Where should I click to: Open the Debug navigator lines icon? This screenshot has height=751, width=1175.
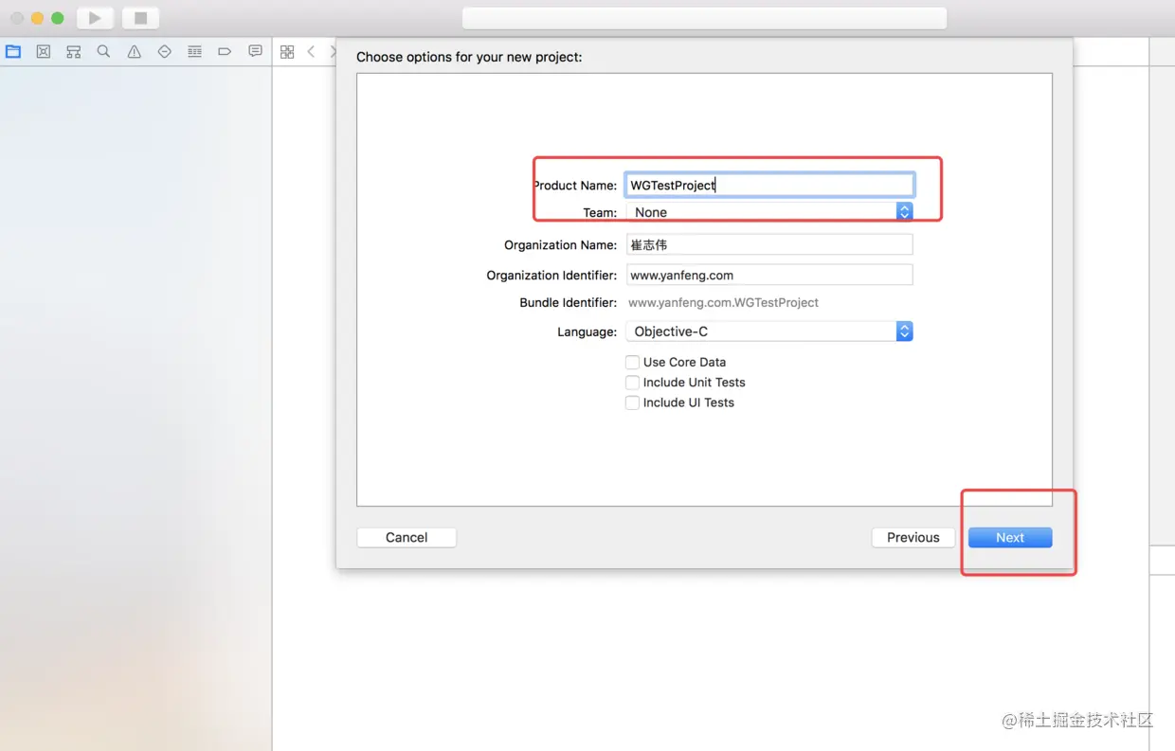click(x=194, y=52)
